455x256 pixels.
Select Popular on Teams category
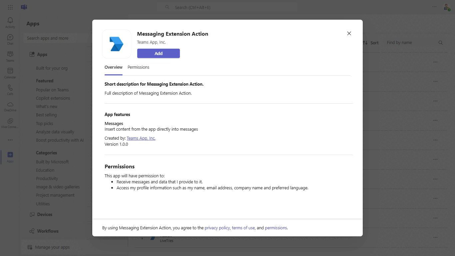pyautogui.click(x=52, y=90)
